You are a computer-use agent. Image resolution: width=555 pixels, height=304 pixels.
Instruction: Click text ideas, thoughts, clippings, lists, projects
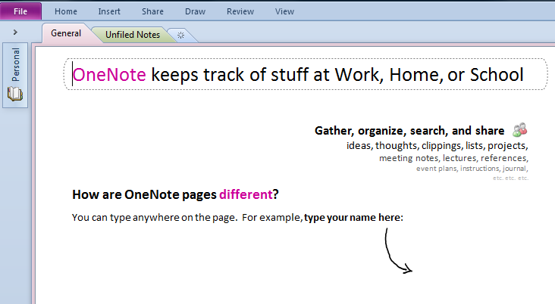[x=437, y=145]
